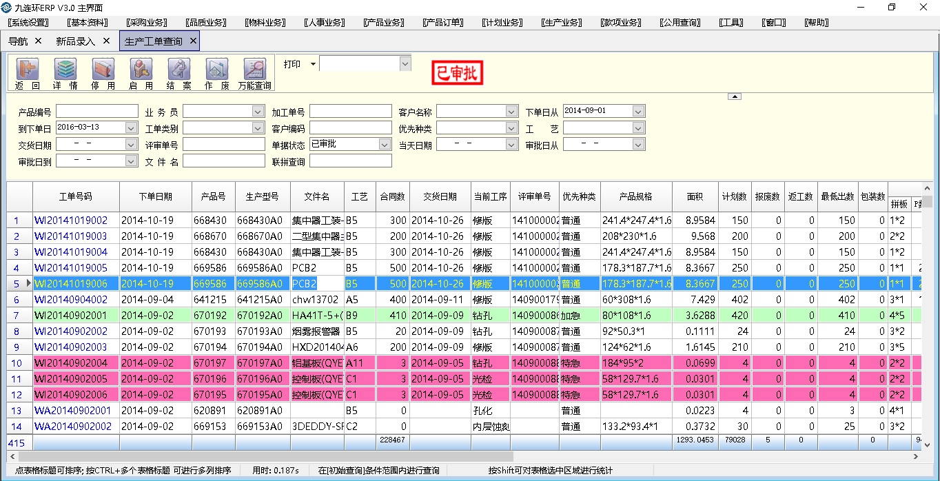Open the 到下单日 date picker
Image resolution: width=940 pixels, height=481 pixels.
coord(132,127)
